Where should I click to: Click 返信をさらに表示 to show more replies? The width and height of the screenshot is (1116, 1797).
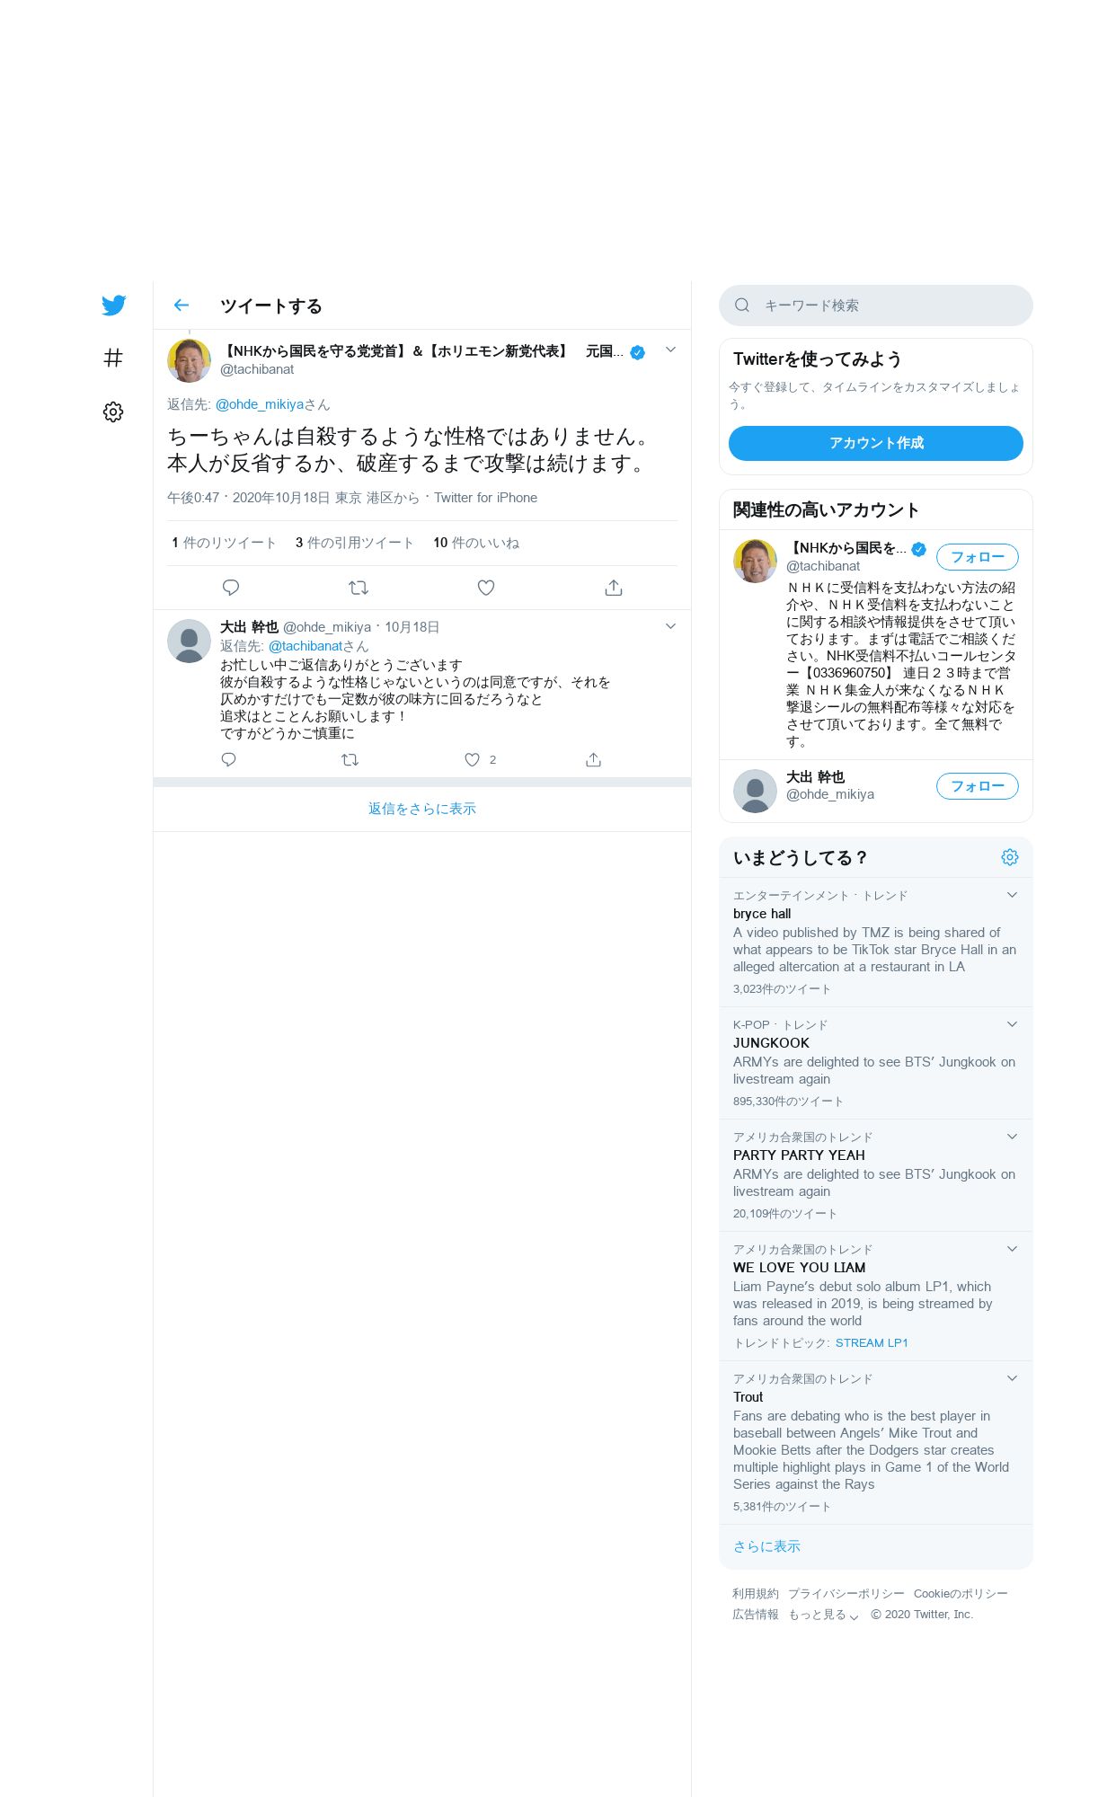click(422, 809)
